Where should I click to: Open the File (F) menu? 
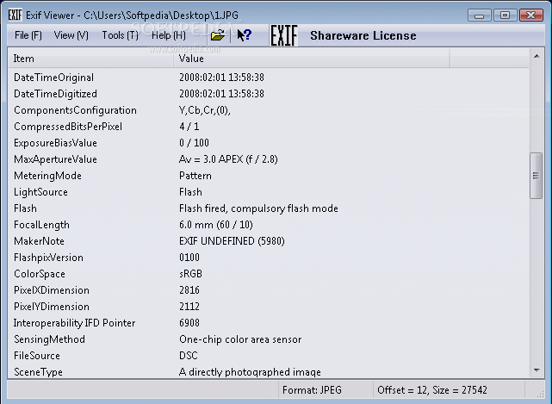coord(28,35)
